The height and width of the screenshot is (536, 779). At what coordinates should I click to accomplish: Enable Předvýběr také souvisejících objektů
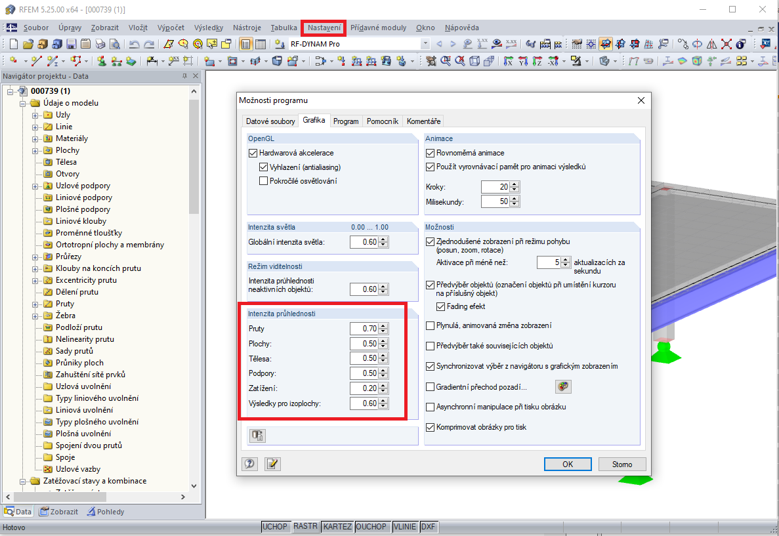coord(431,346)
